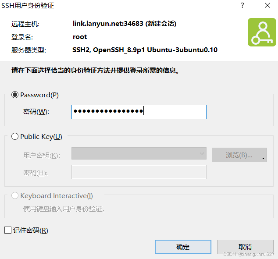This screenshot has height=259, width=278.
Task: Click the Public Key 密码(H) passphrase field
Action: click(x=139, y=172)
